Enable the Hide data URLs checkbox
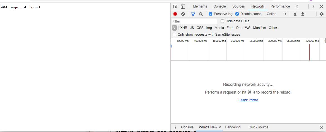The height and width of the screenshot is (132, 326). click(222, 21)
